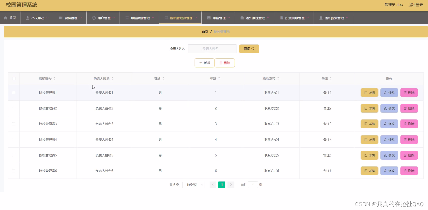Viewport: 428px width, 210px height.
Task: Edit 院校管理员5 with 修改 button
Action: 389,155
